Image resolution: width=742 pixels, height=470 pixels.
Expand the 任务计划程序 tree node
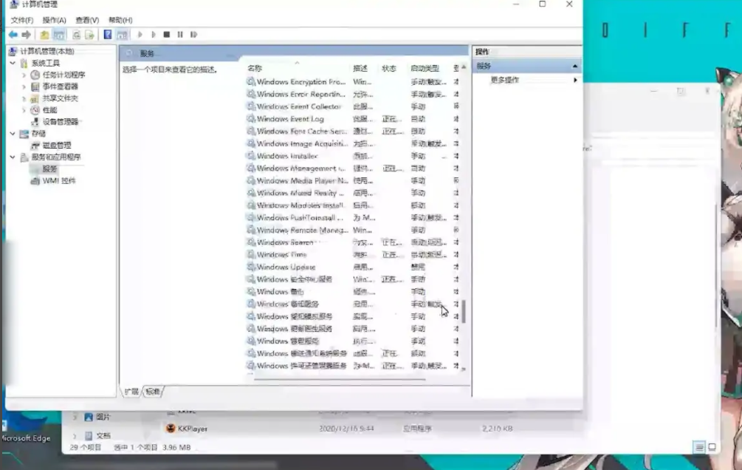pos(24,75)
